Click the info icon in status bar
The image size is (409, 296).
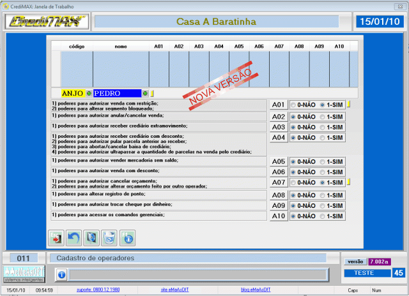(x=61, y=274)
